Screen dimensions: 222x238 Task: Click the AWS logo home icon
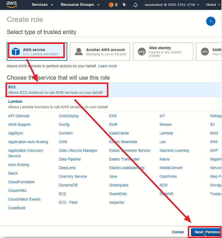pos(12,4)
